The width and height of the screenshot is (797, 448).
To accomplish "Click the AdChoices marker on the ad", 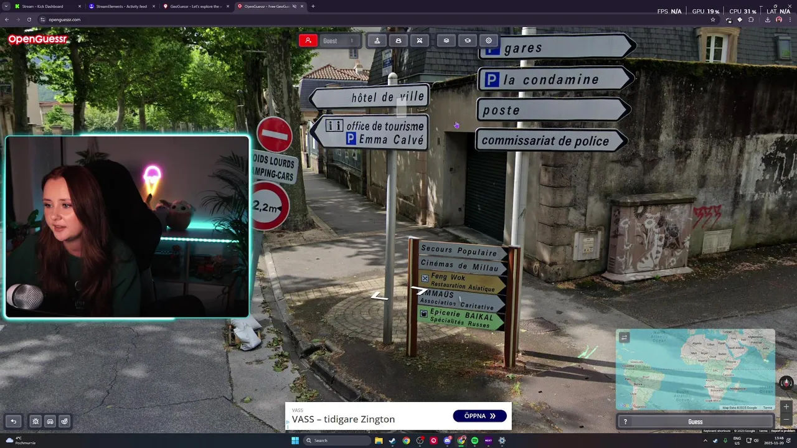I will [288, 424].
